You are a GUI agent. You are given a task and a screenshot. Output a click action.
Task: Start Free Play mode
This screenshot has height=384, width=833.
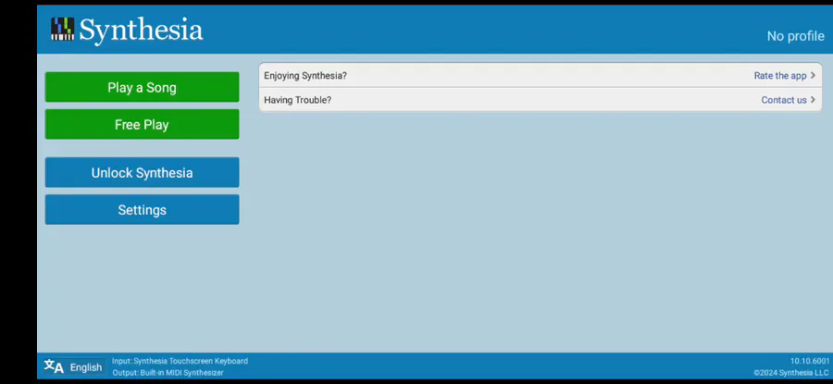point(142,124)
